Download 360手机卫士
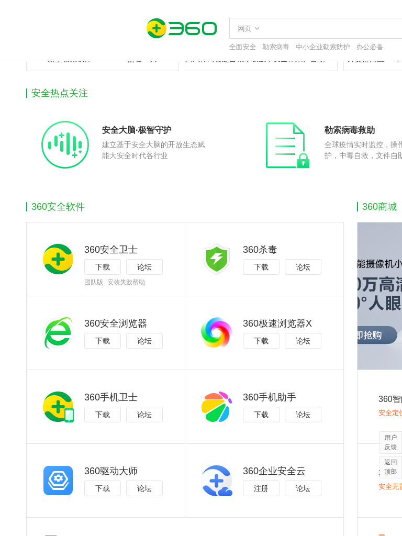 [x=103, y=415]
